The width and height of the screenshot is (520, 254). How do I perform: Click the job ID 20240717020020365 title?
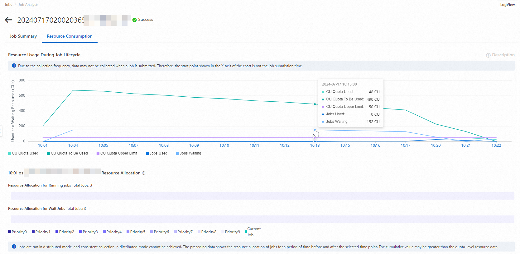click(x=51, y=20)
